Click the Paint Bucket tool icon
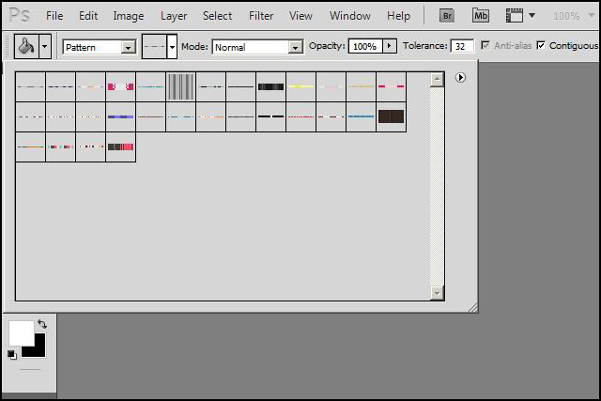The width and height of the screenshot is (601, 401). (x=26, y=46)
